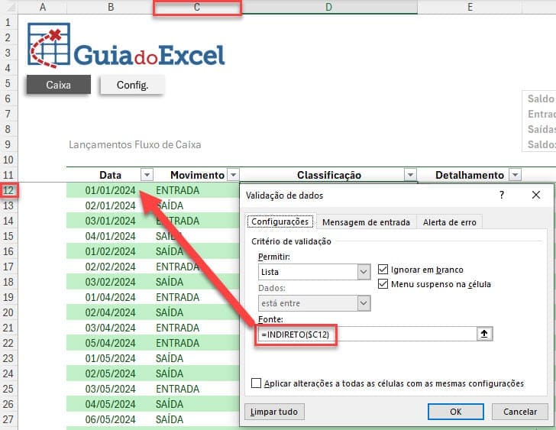Image resolution: width=556 pixels, height=430 pixels.
Task: Click the Guia do Excel logo
Action: pyautogui.click(x=126, y=45)
